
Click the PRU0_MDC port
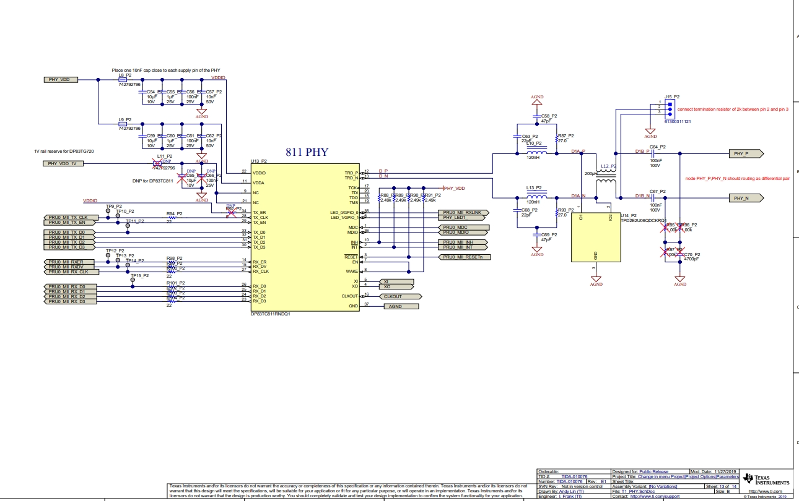coord(464,228)
